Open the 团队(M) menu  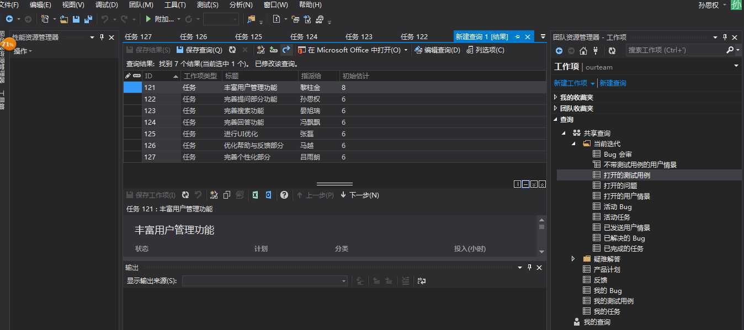(x=141, y=5)
